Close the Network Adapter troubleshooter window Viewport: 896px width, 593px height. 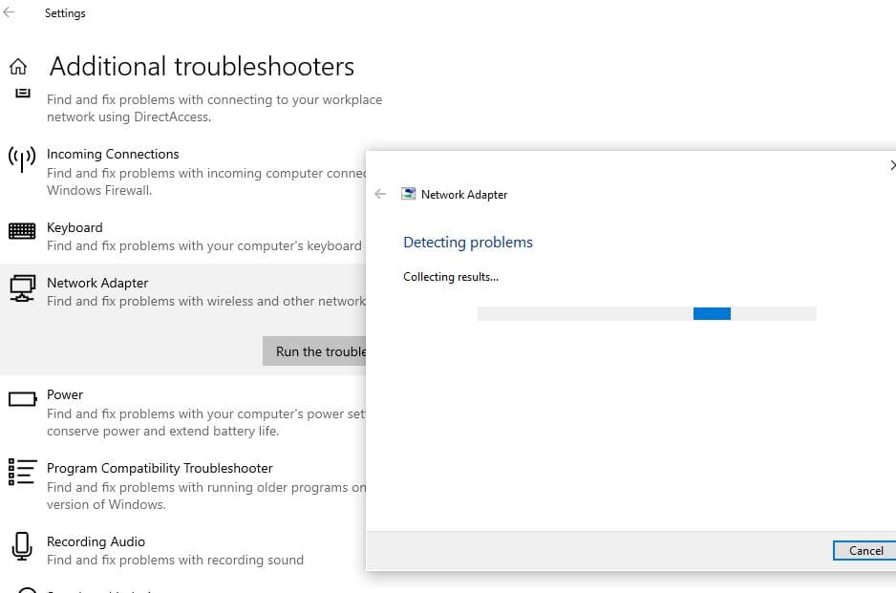tap(892, 164)
